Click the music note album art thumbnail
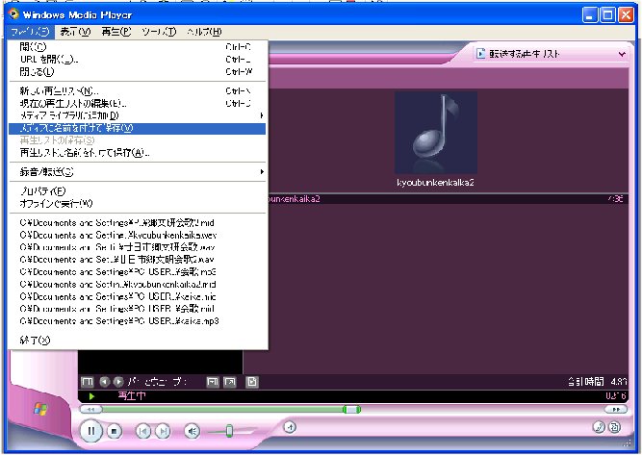Viewport: 642px width, 455px height. (x=436, y=133)
